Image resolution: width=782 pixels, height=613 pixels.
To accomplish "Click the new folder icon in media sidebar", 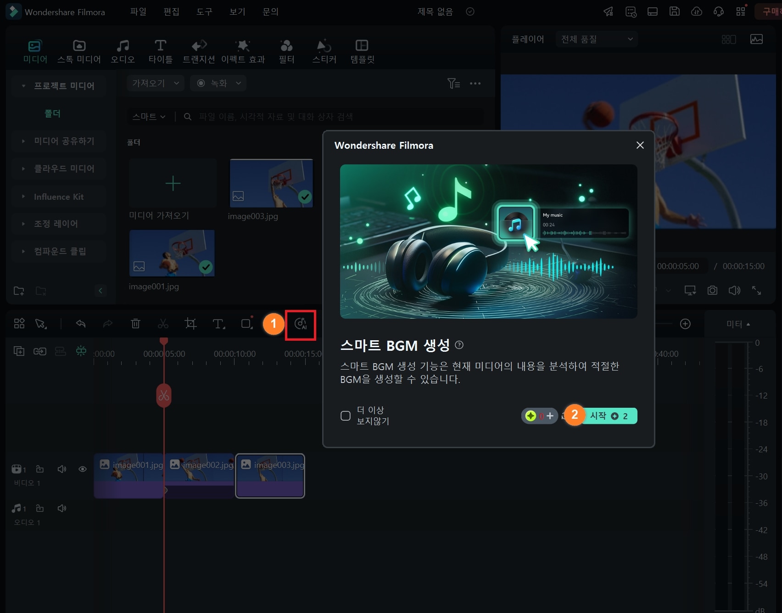I will coord(19,291).
